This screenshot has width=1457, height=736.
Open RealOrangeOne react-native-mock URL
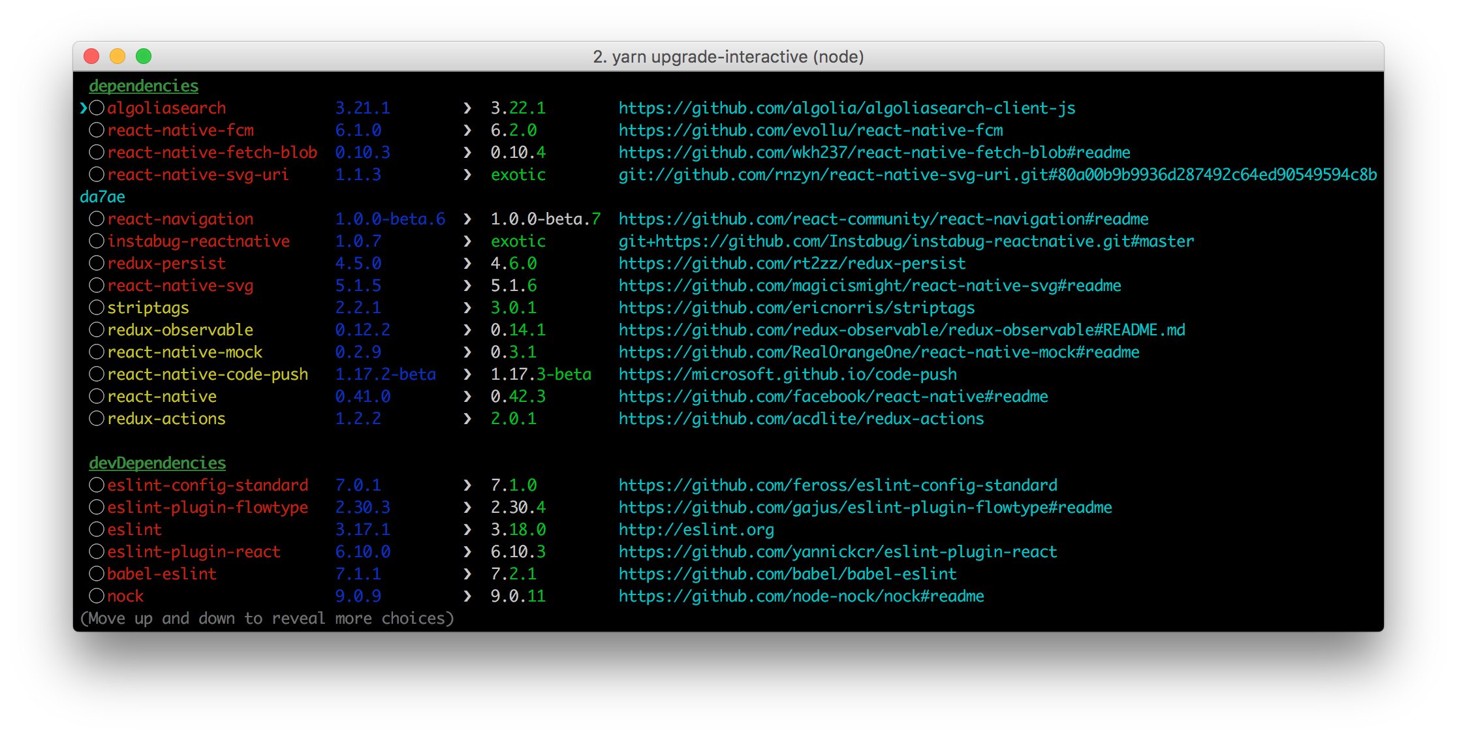point(879,352)
